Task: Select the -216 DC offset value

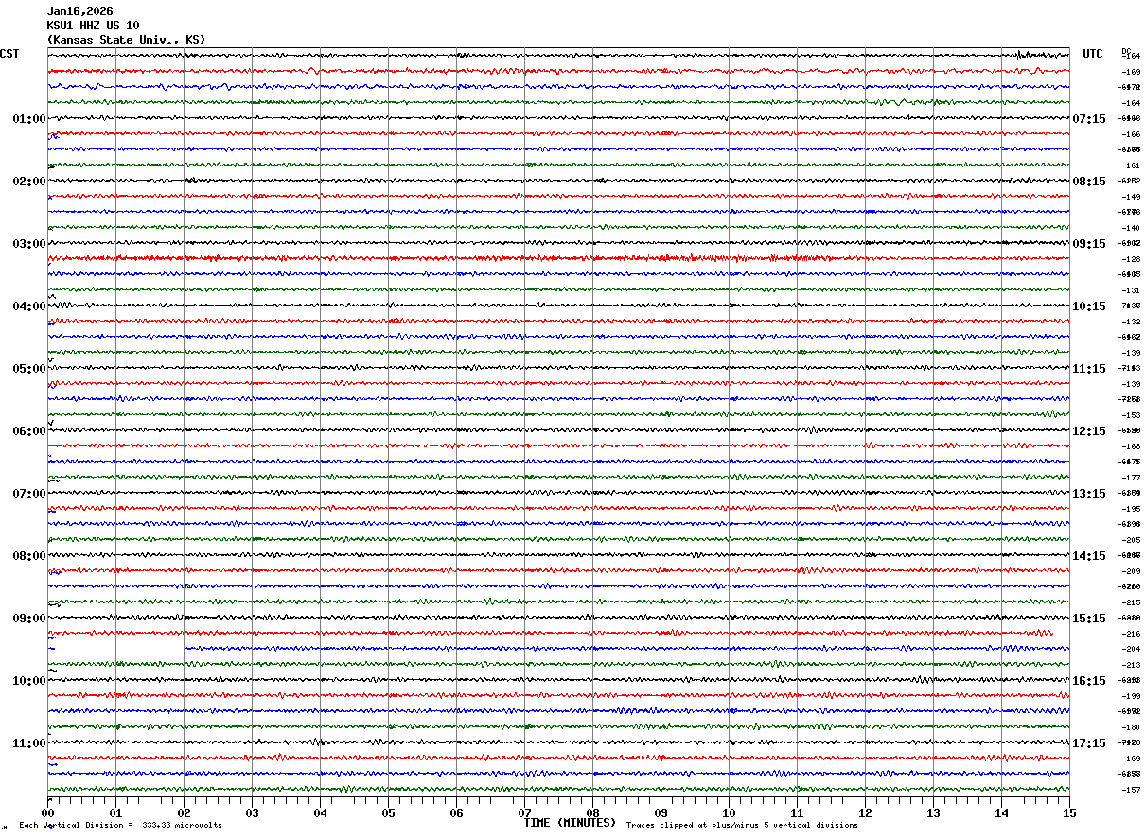Action: 1131,634
